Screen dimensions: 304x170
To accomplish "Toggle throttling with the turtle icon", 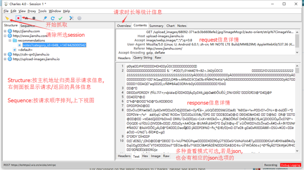I will click(26, 18).
